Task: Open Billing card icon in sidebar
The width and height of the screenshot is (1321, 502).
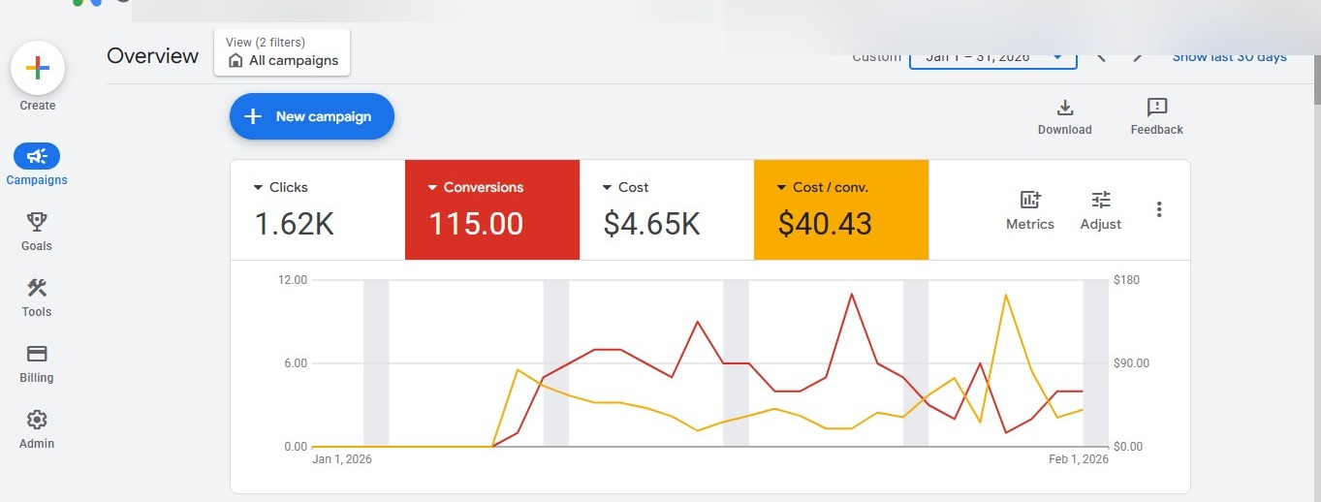Action: [37, 353]
